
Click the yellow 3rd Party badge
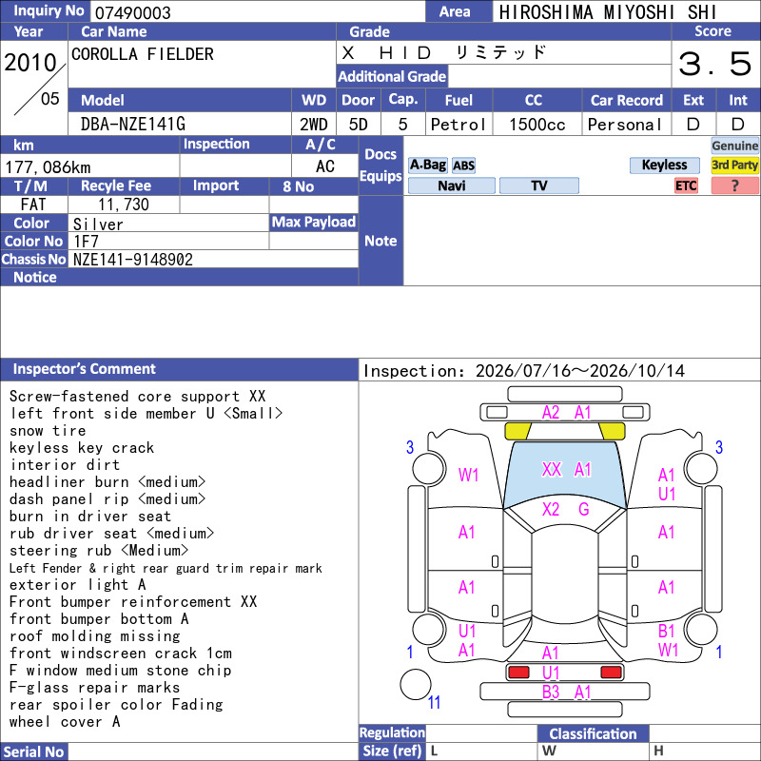click(734, 165)
